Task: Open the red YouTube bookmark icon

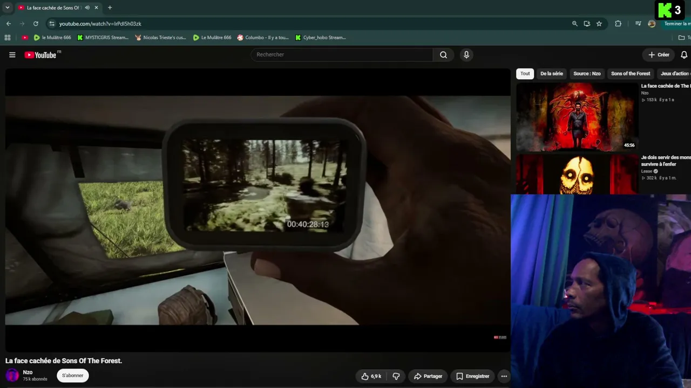Action: [25, 38]
